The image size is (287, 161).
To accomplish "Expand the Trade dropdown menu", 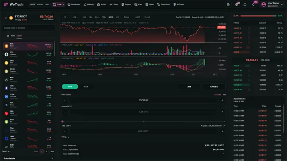I will click(58, 4).
